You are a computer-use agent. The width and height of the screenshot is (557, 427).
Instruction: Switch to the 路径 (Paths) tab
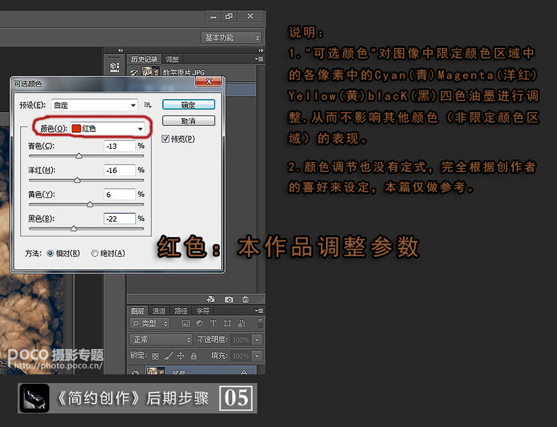tap(181, 312)
